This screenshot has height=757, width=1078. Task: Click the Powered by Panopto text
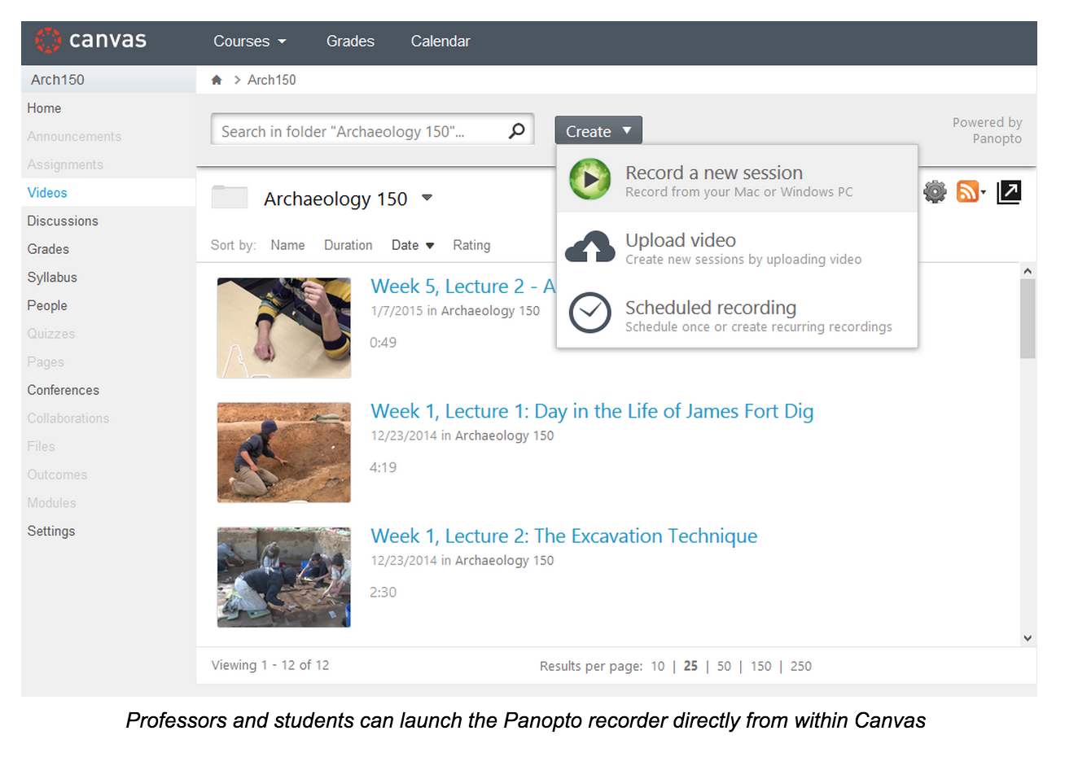click(988, 130)
